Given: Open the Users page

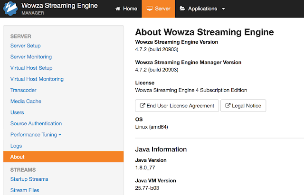Looking at the screenshot, I should (17, 112).
